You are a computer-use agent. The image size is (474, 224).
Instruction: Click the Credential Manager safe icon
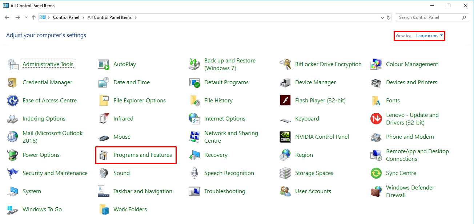[13, 82]
